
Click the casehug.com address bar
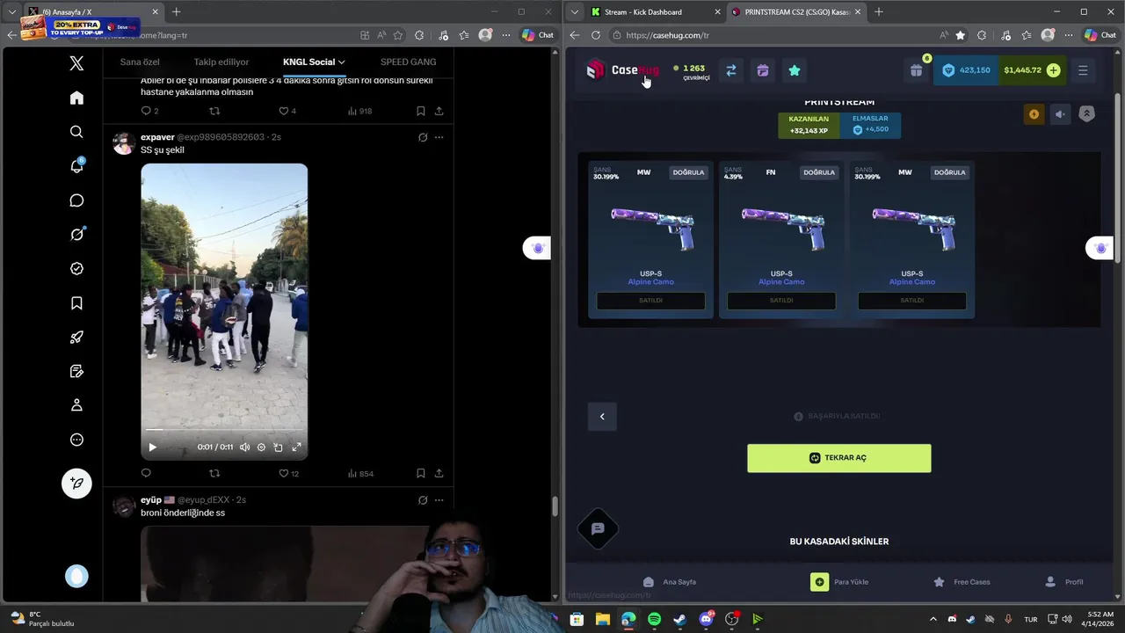click(773, 35)
